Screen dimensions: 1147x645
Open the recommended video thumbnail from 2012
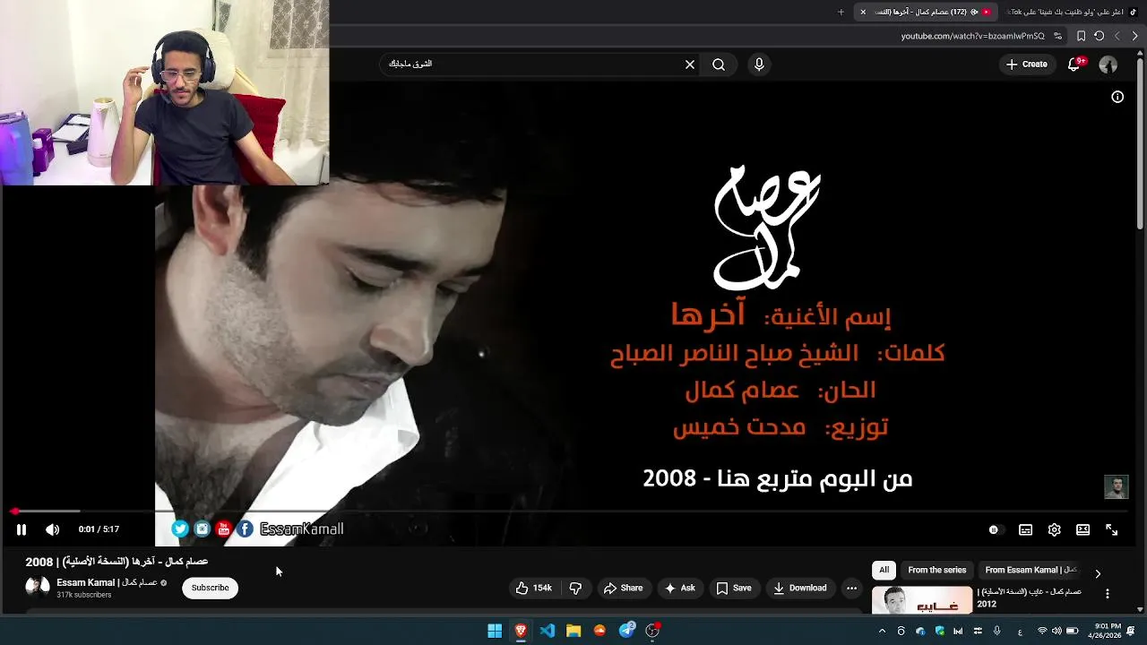[x=922, y=600]
